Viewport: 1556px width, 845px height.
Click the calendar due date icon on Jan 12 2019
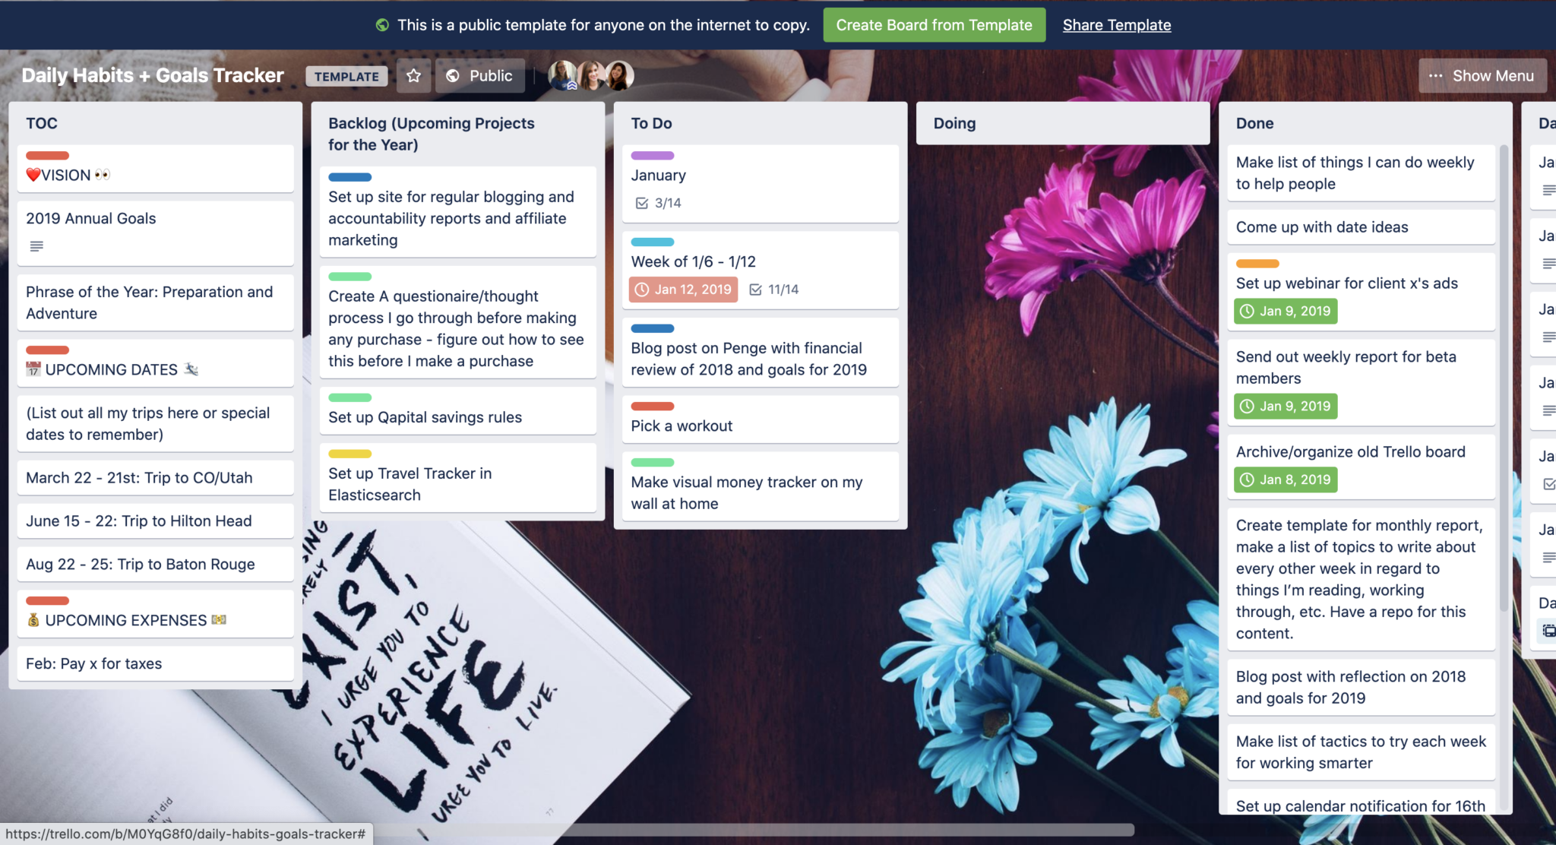point(642,290)
